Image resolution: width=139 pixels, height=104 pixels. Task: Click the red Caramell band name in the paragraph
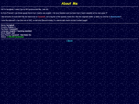[x=41, y=17]
